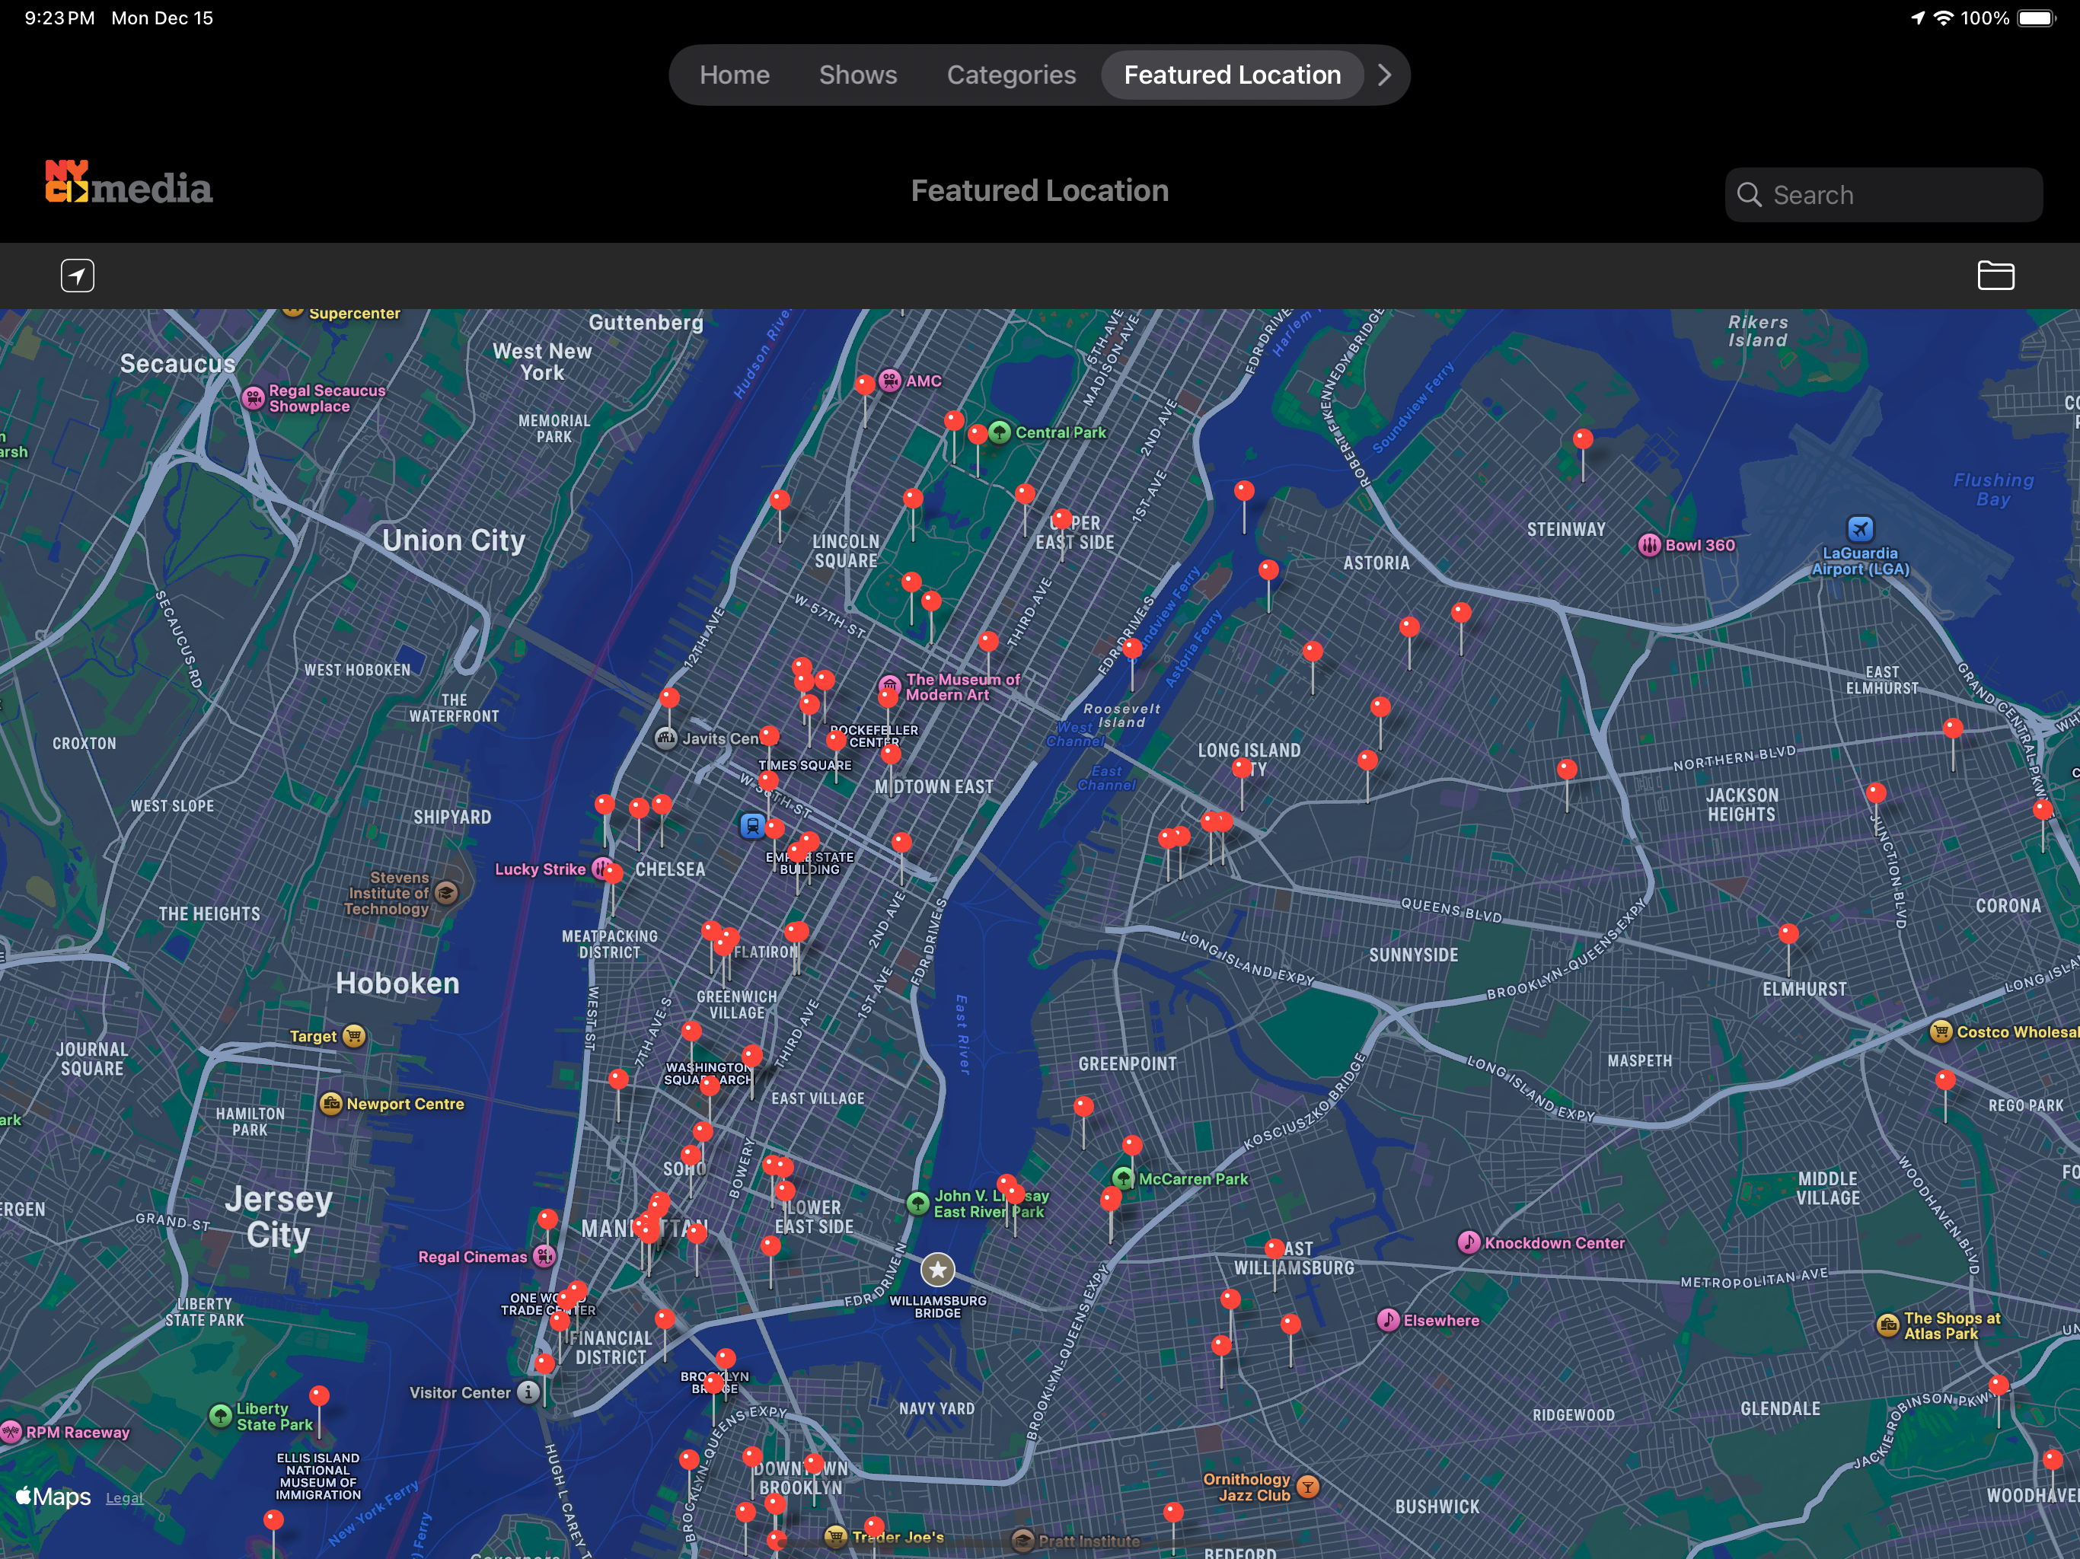The width and height of the screenshot is (2080, 1559).
Task: Tap the GREENPOINT neighborhood label
Action: (1128, 1063)
